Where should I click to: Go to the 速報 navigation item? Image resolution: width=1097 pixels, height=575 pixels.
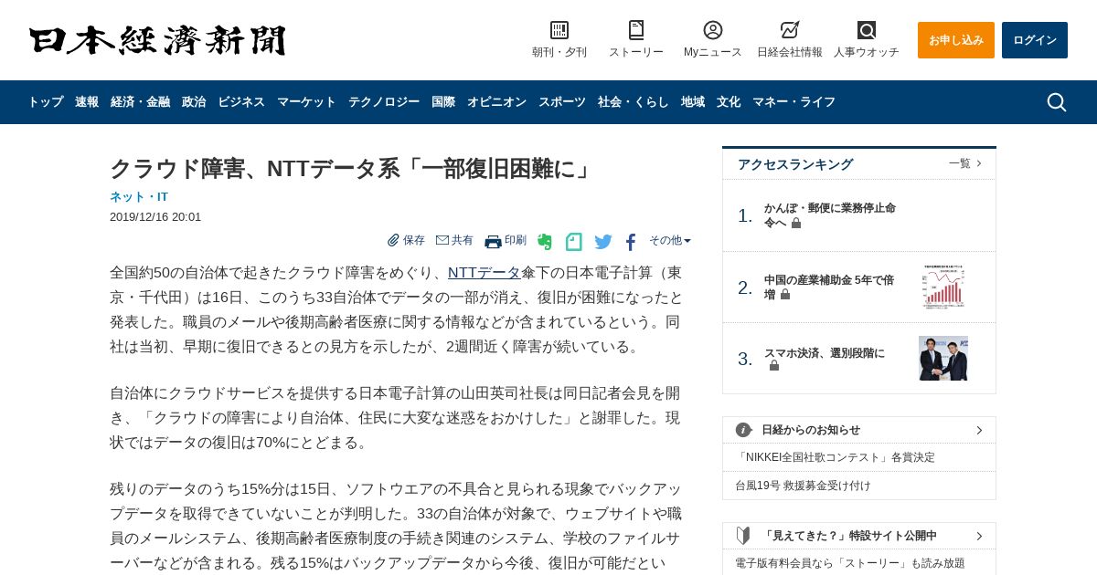point(87,102)
